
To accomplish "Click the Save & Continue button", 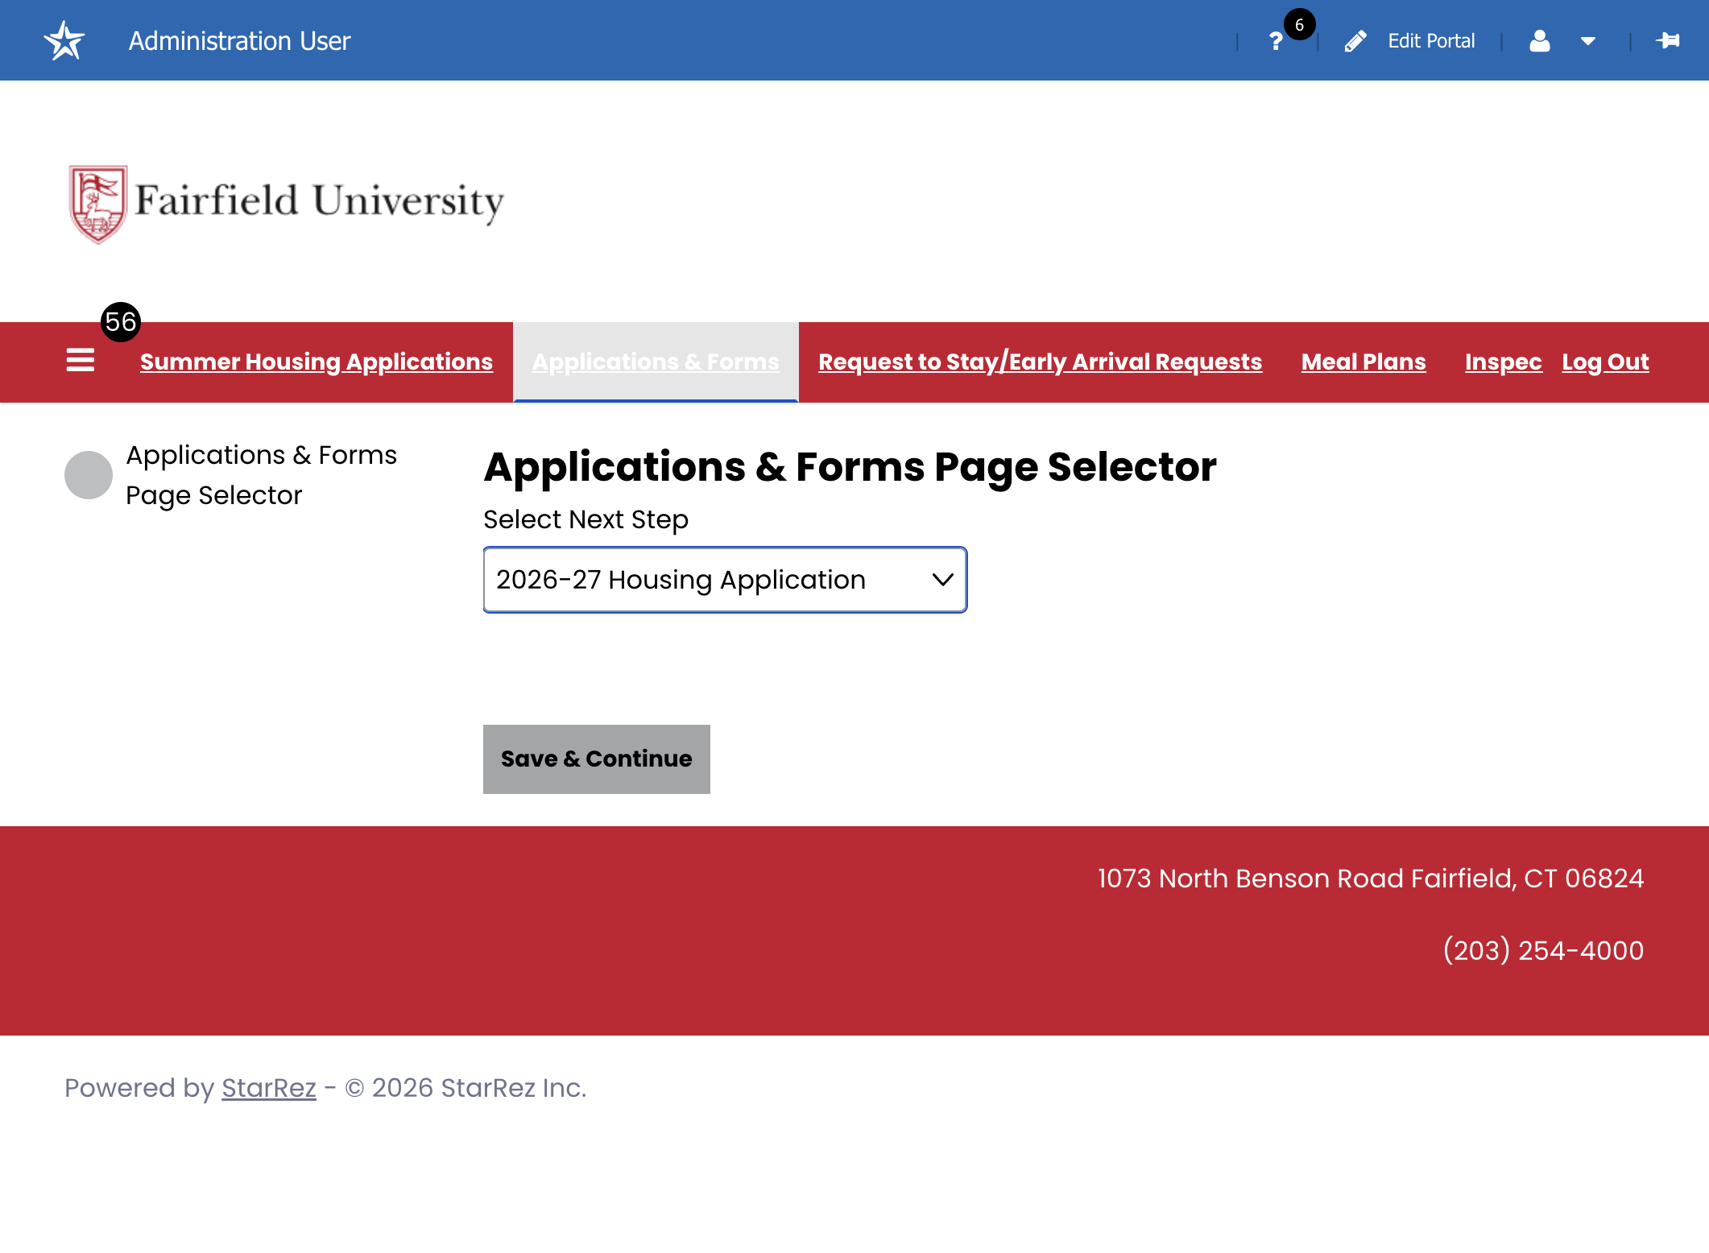I will tap(597, 759).
